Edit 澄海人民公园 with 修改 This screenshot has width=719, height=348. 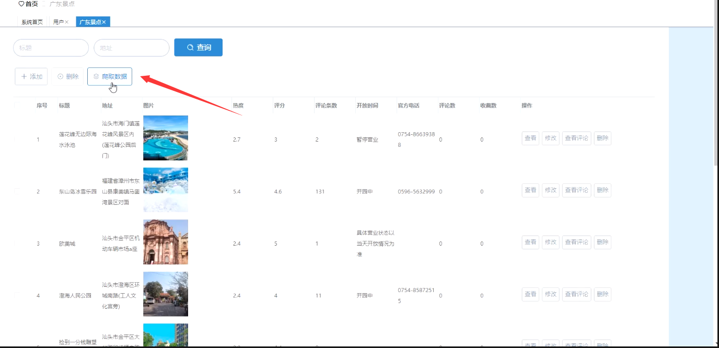coord(551,294)
